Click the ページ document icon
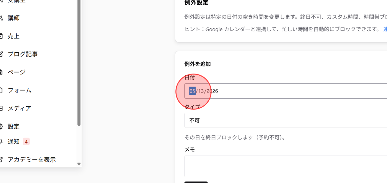Viewport: 387px width, 183px height. click(1, 72)
